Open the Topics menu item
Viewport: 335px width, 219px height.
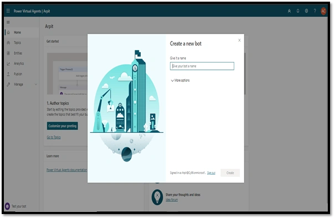coord(22,43)
